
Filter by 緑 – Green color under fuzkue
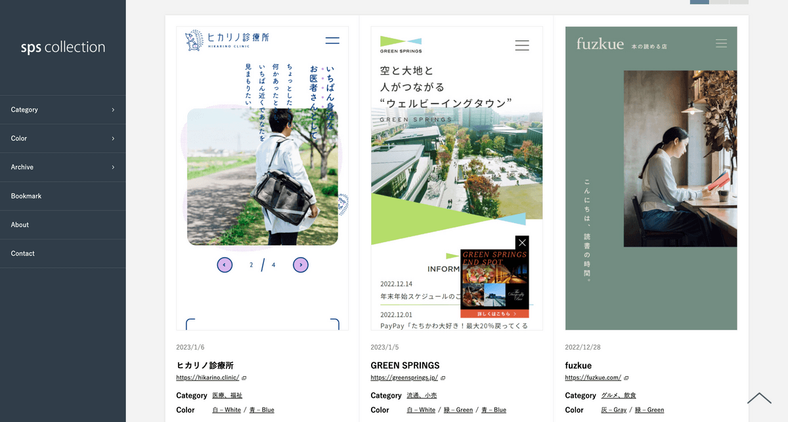pos(649,410)
